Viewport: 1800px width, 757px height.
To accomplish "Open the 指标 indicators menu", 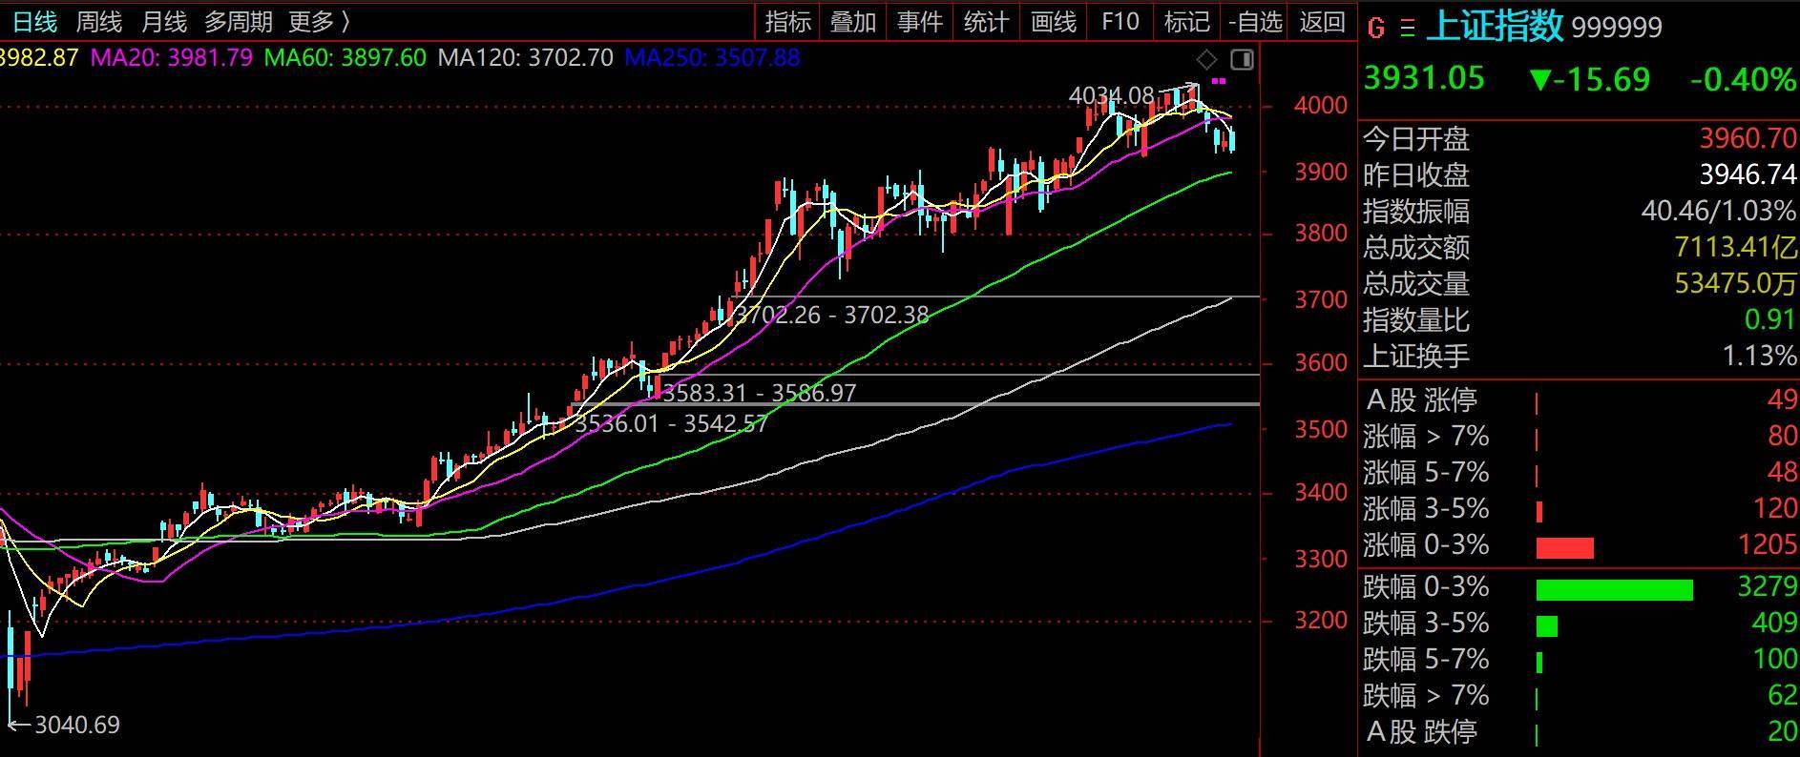I will click(x=787, y=21).
